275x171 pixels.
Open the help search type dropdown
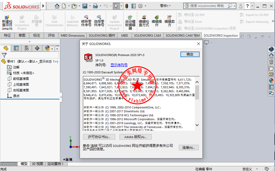click(x=234, y=6)
